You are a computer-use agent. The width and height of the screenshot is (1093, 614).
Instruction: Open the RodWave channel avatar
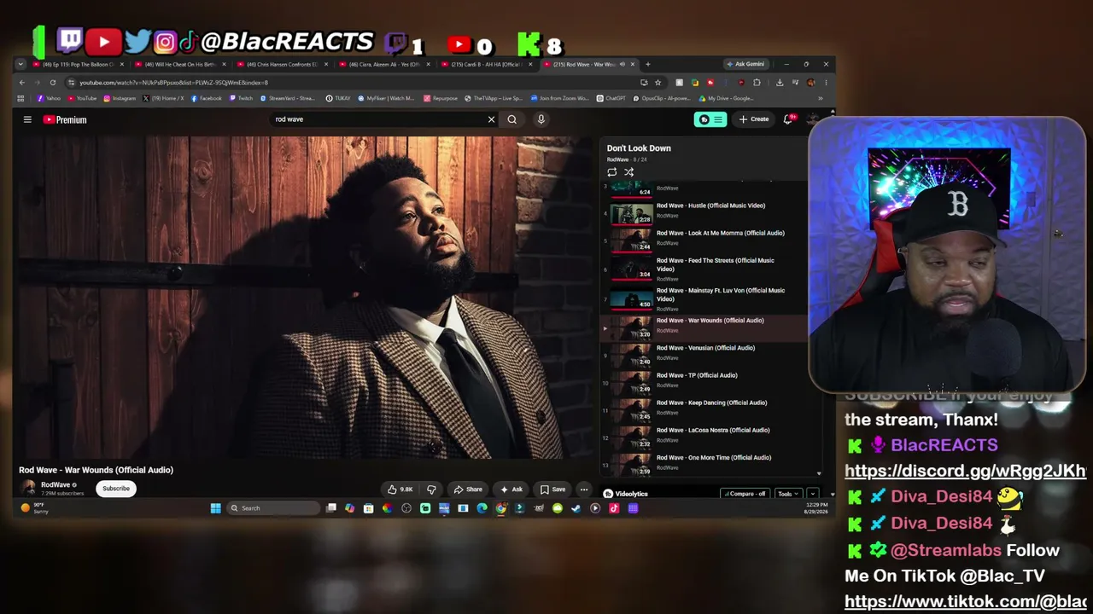pos(29,488)
